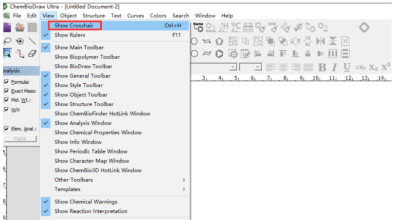
Task: Select the Solid Bond line tool
Action: 32,41
